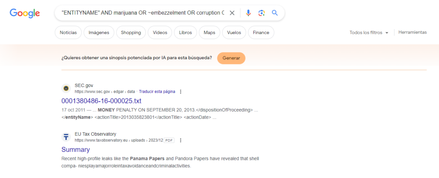Open Google Lens image search icon

pyautogui.click(x=262, y=13)
